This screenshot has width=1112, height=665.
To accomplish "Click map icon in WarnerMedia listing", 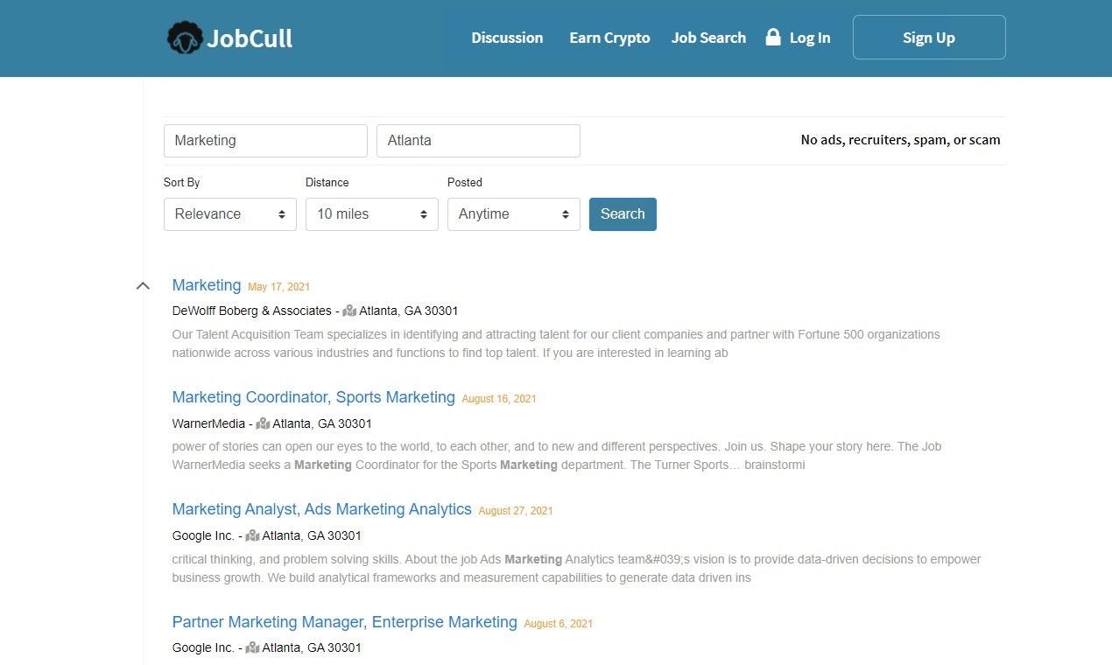I will pyautogui.click(x=263, y=423).
